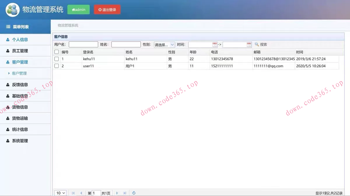The width and height of the screenshot is (350, 196).
Task: Expand the 员工管理 menu
Action: pyautogui.click(x=25, y=51)
